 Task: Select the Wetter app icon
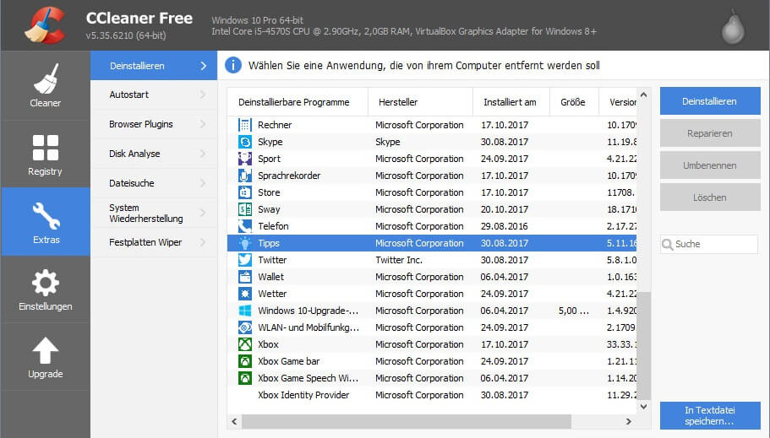pyautogui.click(x=244, y=294)
